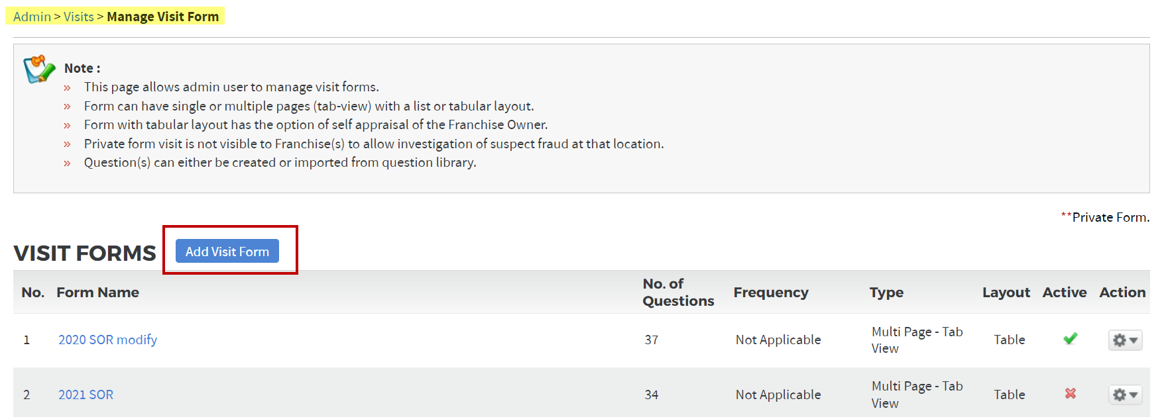This screenshot has width=1168, height=417.
Task: Open gear action menu for 2020 SOR modify
Action: click(1125, 340)
